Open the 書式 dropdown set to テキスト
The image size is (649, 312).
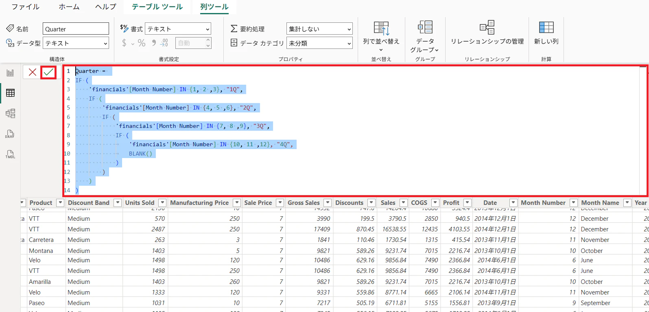[x=178, y=29]
